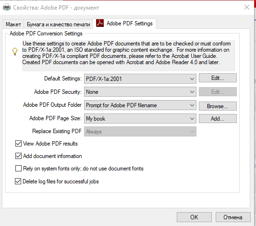Click the Default Settings label
256x226 pixels.
point(63,79)
